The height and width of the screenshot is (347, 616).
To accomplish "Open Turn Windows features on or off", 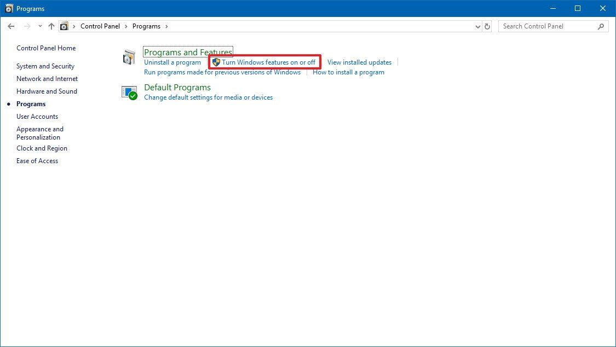I will point(268,62).
